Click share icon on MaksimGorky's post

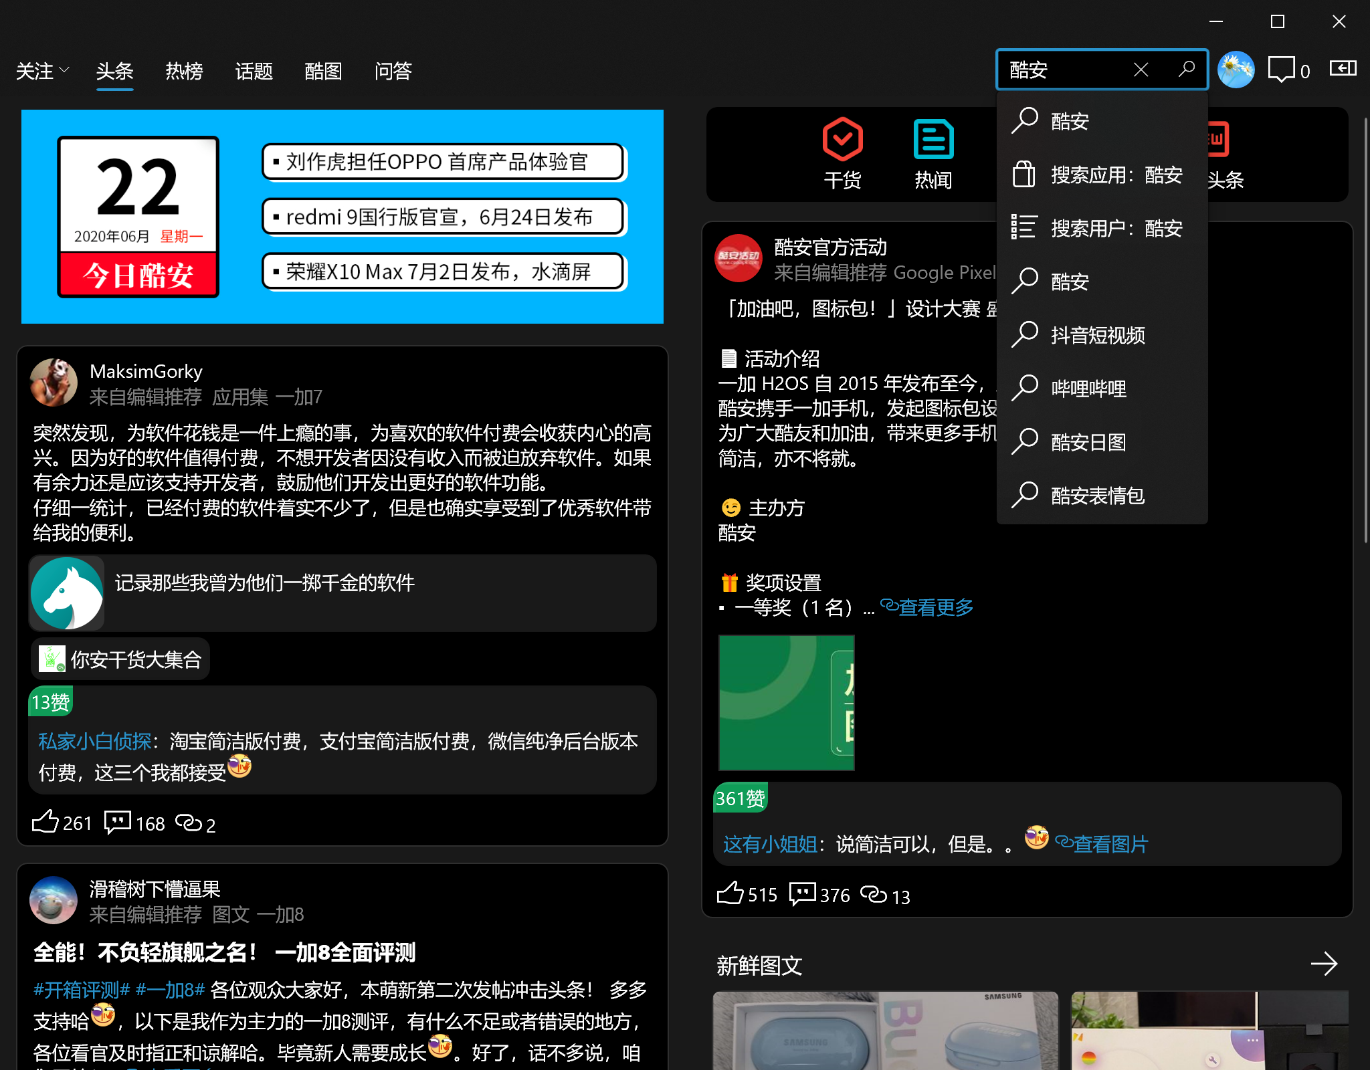click(189, 823)
